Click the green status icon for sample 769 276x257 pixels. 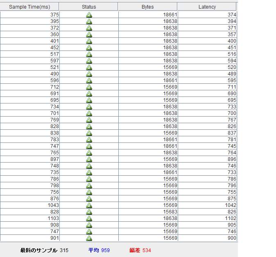89,120
